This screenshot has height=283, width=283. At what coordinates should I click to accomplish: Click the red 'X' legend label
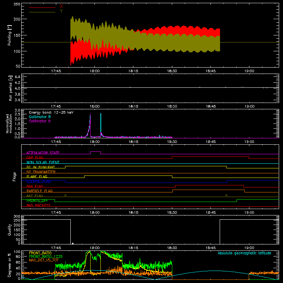coord(61,6)
